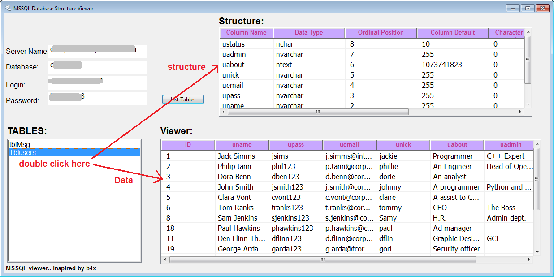
Task: Click the Viewer vertical scrollbar up arrow
Action: [x=537, y=144]
